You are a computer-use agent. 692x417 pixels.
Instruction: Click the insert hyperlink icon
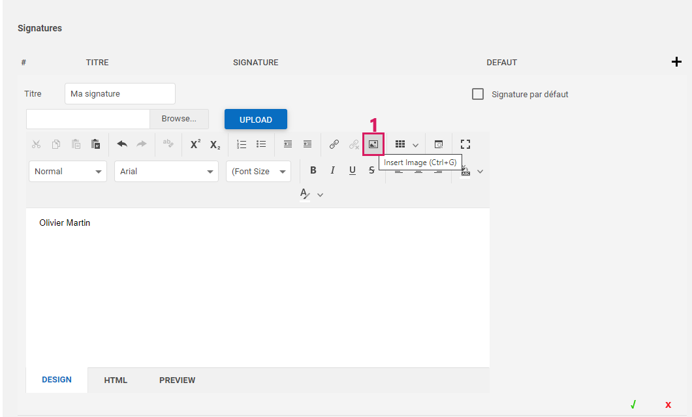click(x=334, y=144)
